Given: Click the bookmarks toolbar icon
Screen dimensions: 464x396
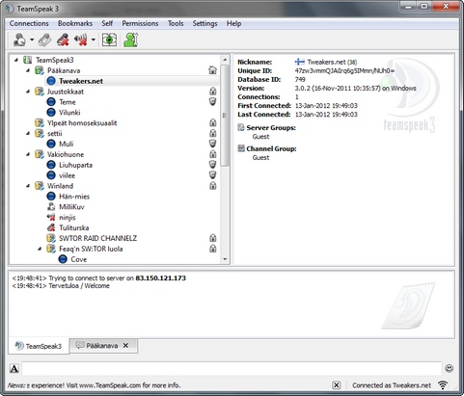Looking at the screenshot, I should [x=45, y=40].
